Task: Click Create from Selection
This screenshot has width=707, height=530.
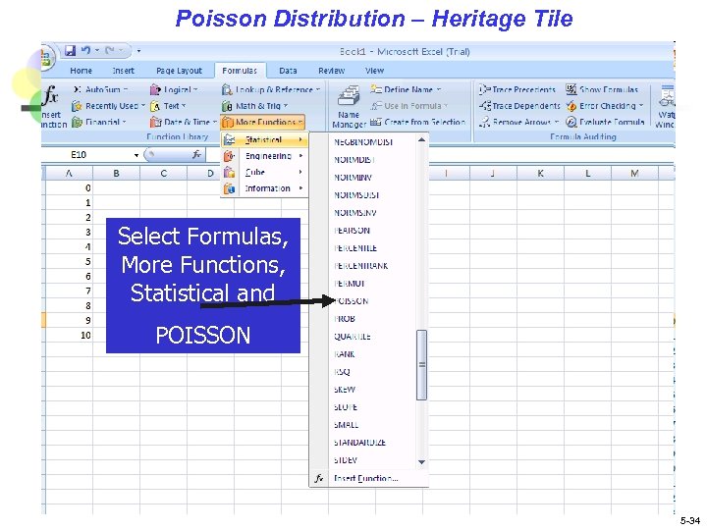Action: click(417, 122)
